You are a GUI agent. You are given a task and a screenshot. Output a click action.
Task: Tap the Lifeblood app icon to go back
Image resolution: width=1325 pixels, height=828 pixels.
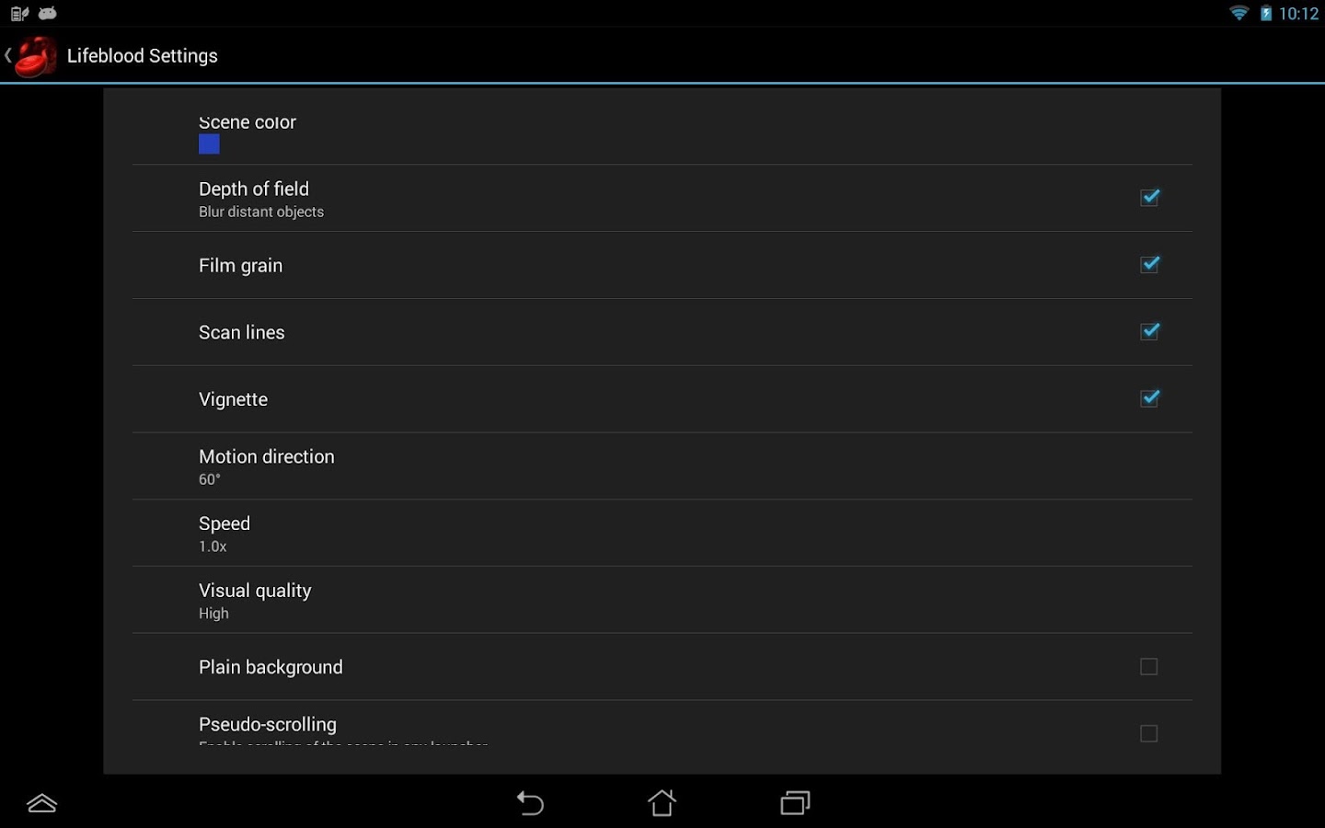click(35, 56)
